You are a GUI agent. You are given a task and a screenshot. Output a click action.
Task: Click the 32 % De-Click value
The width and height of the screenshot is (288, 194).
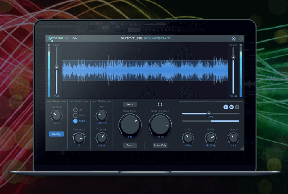coord(57,123)
